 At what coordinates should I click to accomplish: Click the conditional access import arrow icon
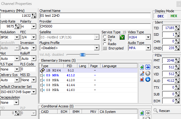pyautogui.click(x=148, y=113)
